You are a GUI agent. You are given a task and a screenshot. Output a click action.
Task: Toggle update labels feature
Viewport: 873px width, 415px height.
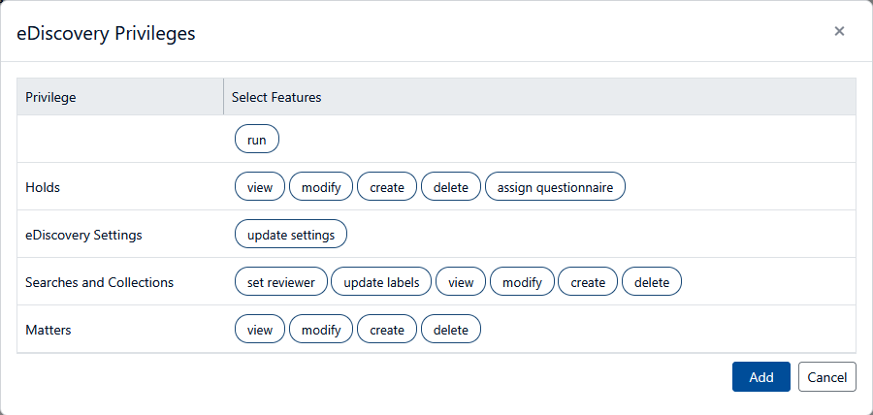pyautogui.click(x=381, y=282)
